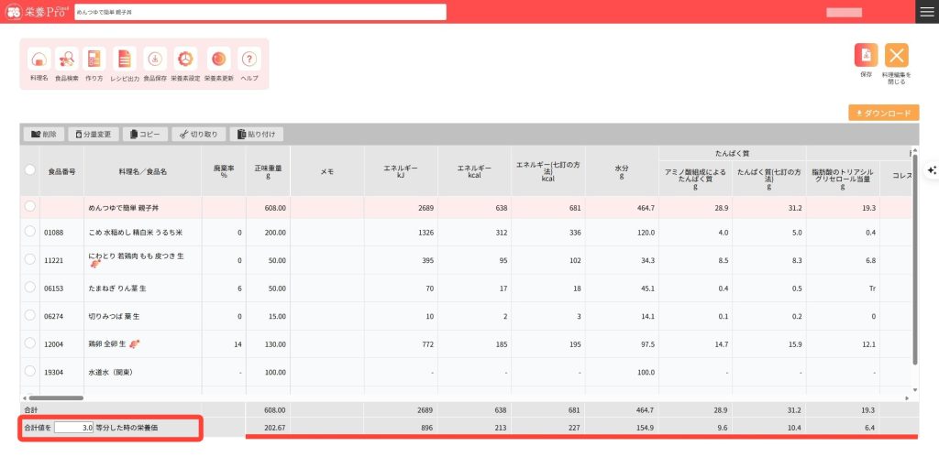This screenshot has width=939, height=468.
Task: Click the レシピ出力 recipe output icon
Action: point(125,60)
